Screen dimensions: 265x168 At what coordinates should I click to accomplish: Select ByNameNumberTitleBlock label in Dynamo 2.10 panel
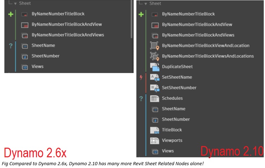tap(188, 14)
